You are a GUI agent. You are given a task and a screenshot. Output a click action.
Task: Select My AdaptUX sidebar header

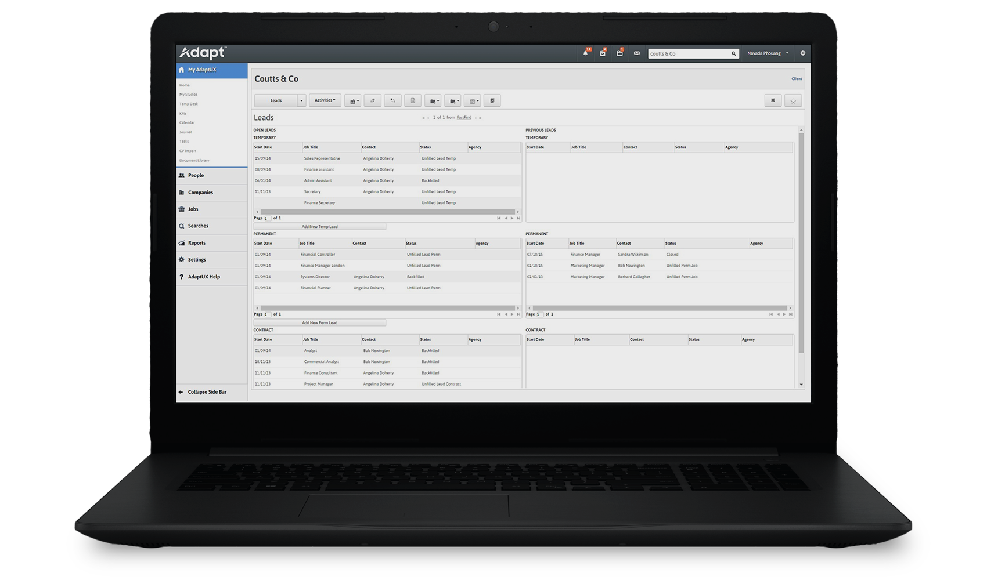pyautogui.click(x=212, y=70)
